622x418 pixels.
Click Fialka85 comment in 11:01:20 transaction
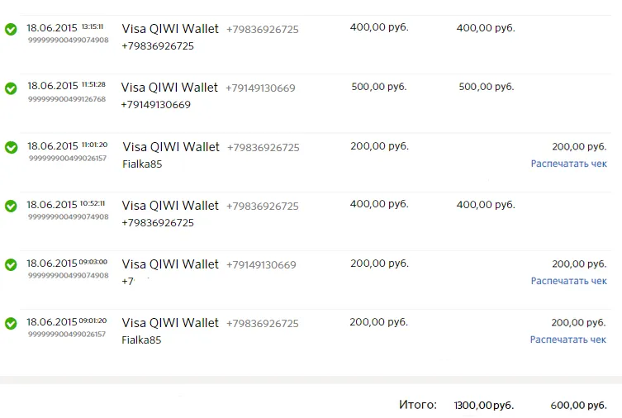142,164
